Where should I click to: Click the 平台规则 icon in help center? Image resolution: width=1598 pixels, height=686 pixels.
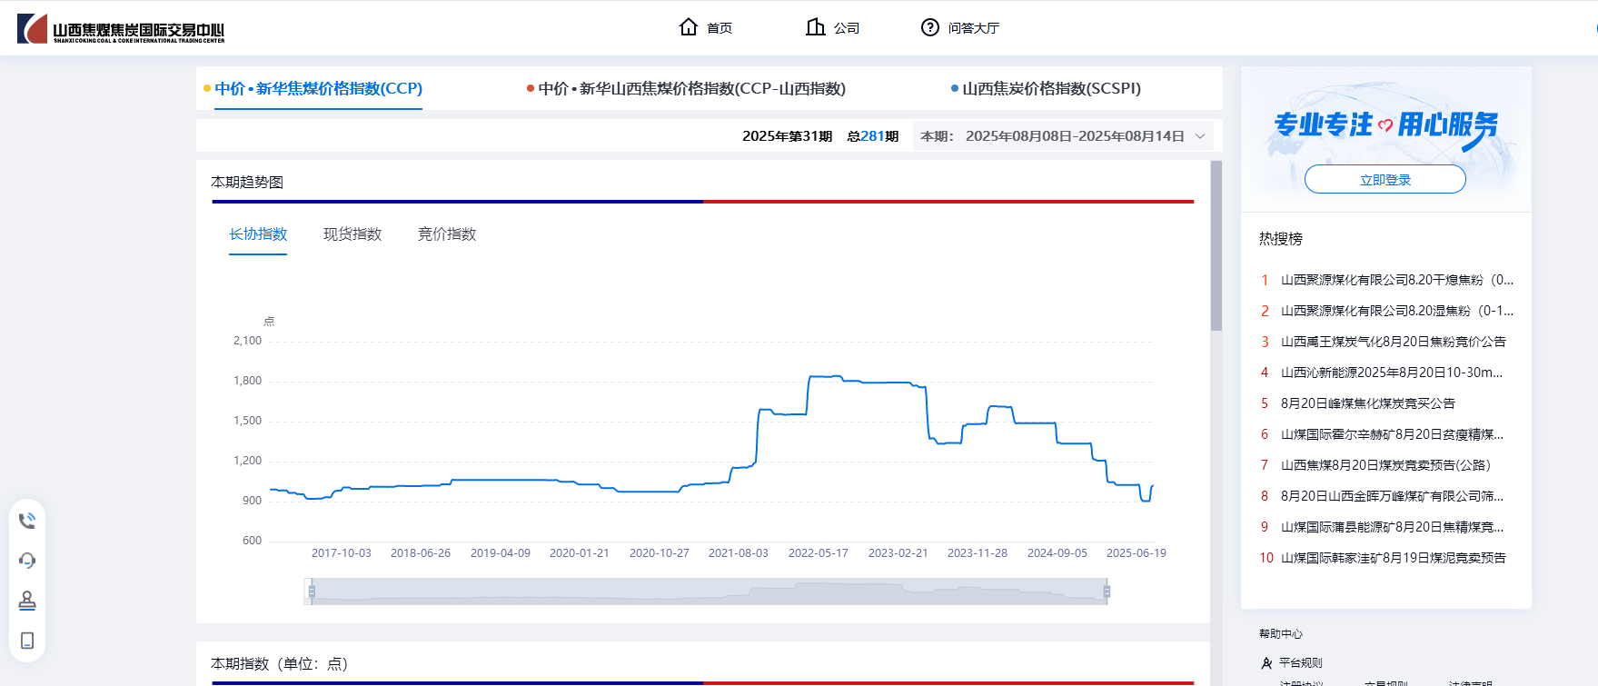point(1266,663)
